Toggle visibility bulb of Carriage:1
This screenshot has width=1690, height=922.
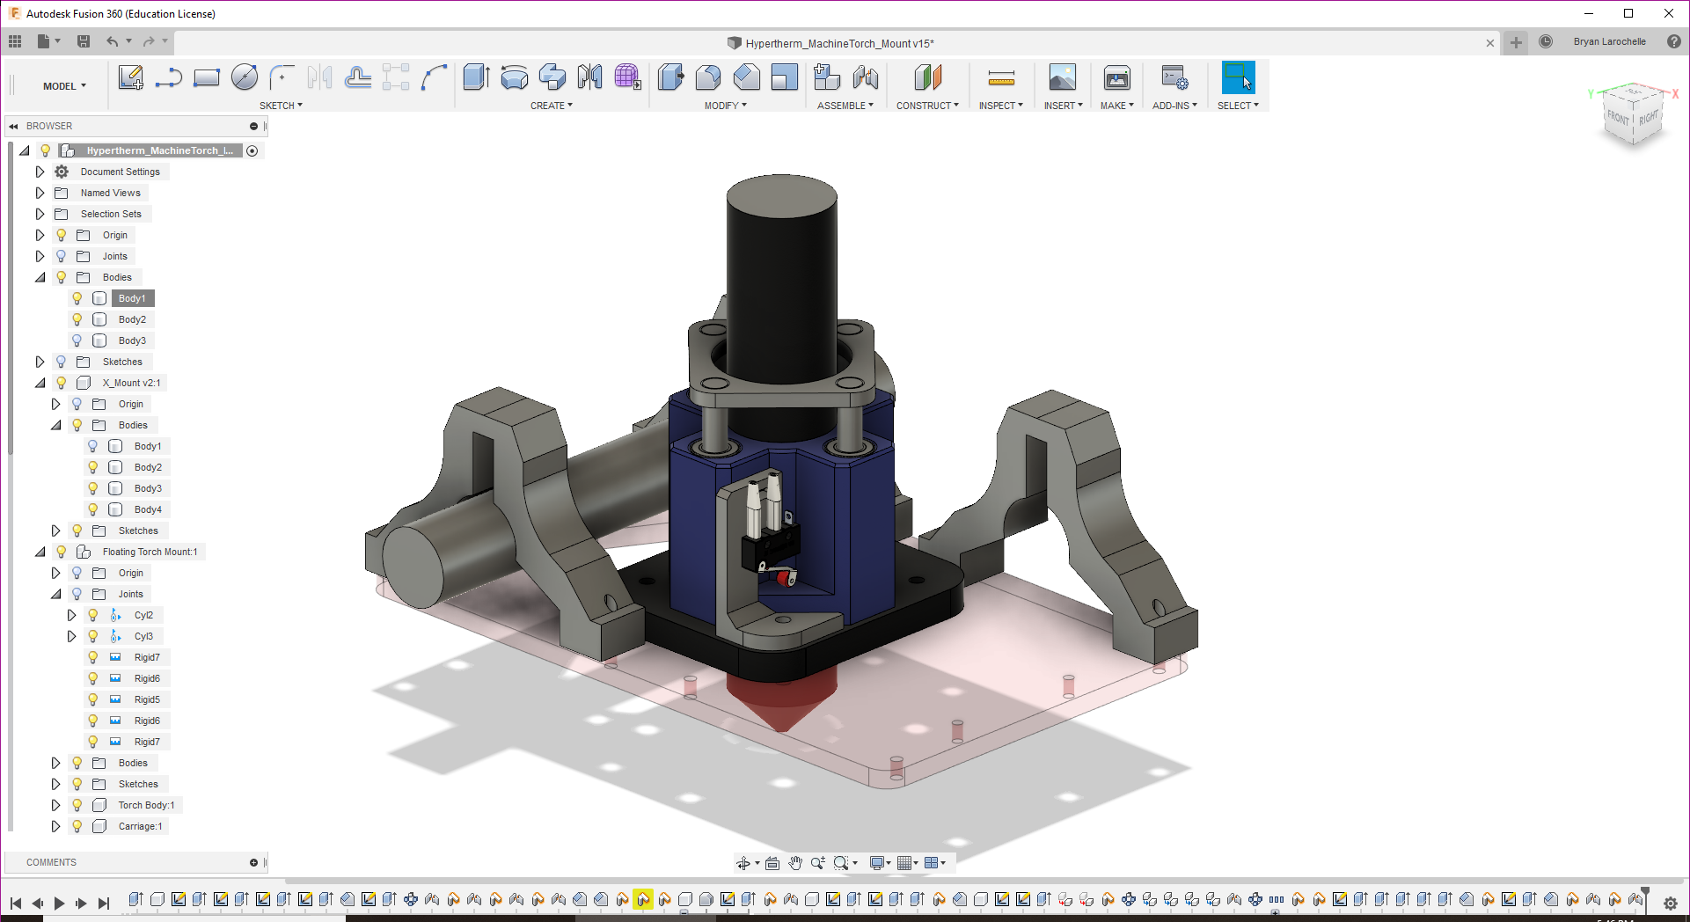point(77,826)
